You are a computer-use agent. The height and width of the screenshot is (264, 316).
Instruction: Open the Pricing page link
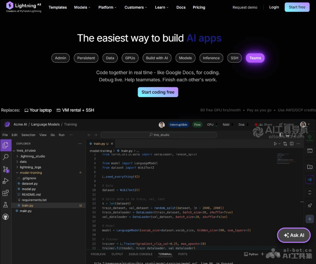pos(199,7)
